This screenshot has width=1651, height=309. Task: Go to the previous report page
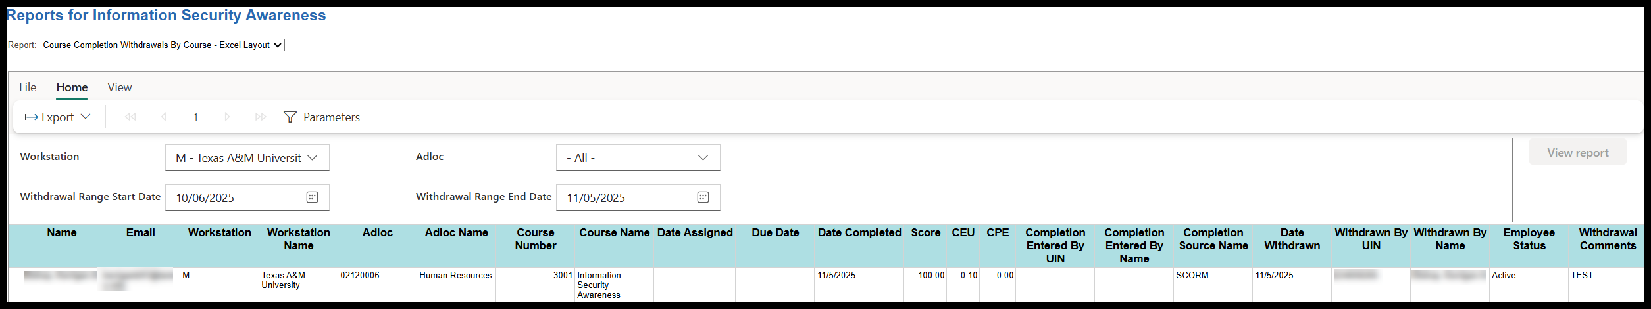pyautogui.click(x=163, y=117)
